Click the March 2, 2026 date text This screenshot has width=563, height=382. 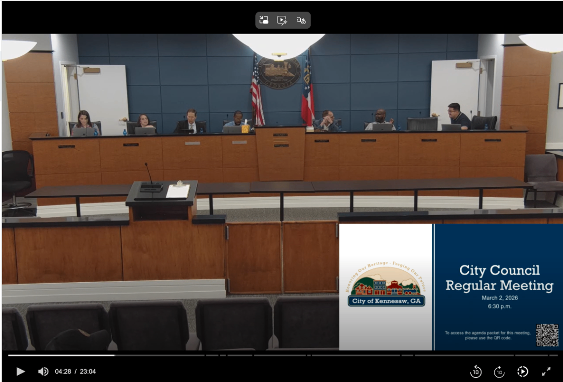click(499, 298)
